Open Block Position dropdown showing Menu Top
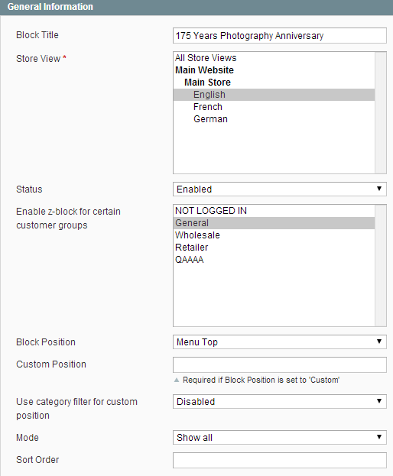The width and height of the screenshot is (393, 476). point(280,342)
